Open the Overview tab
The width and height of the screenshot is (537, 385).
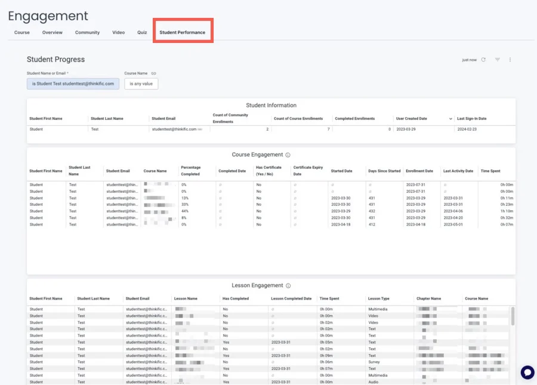(53, 32)
